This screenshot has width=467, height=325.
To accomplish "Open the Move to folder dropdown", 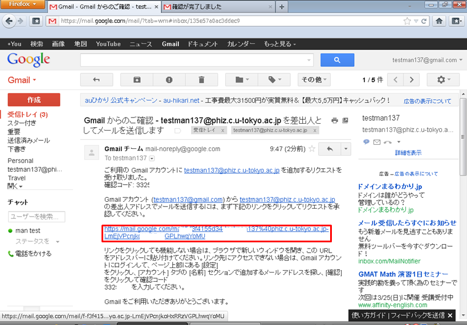I will [242, 79].
